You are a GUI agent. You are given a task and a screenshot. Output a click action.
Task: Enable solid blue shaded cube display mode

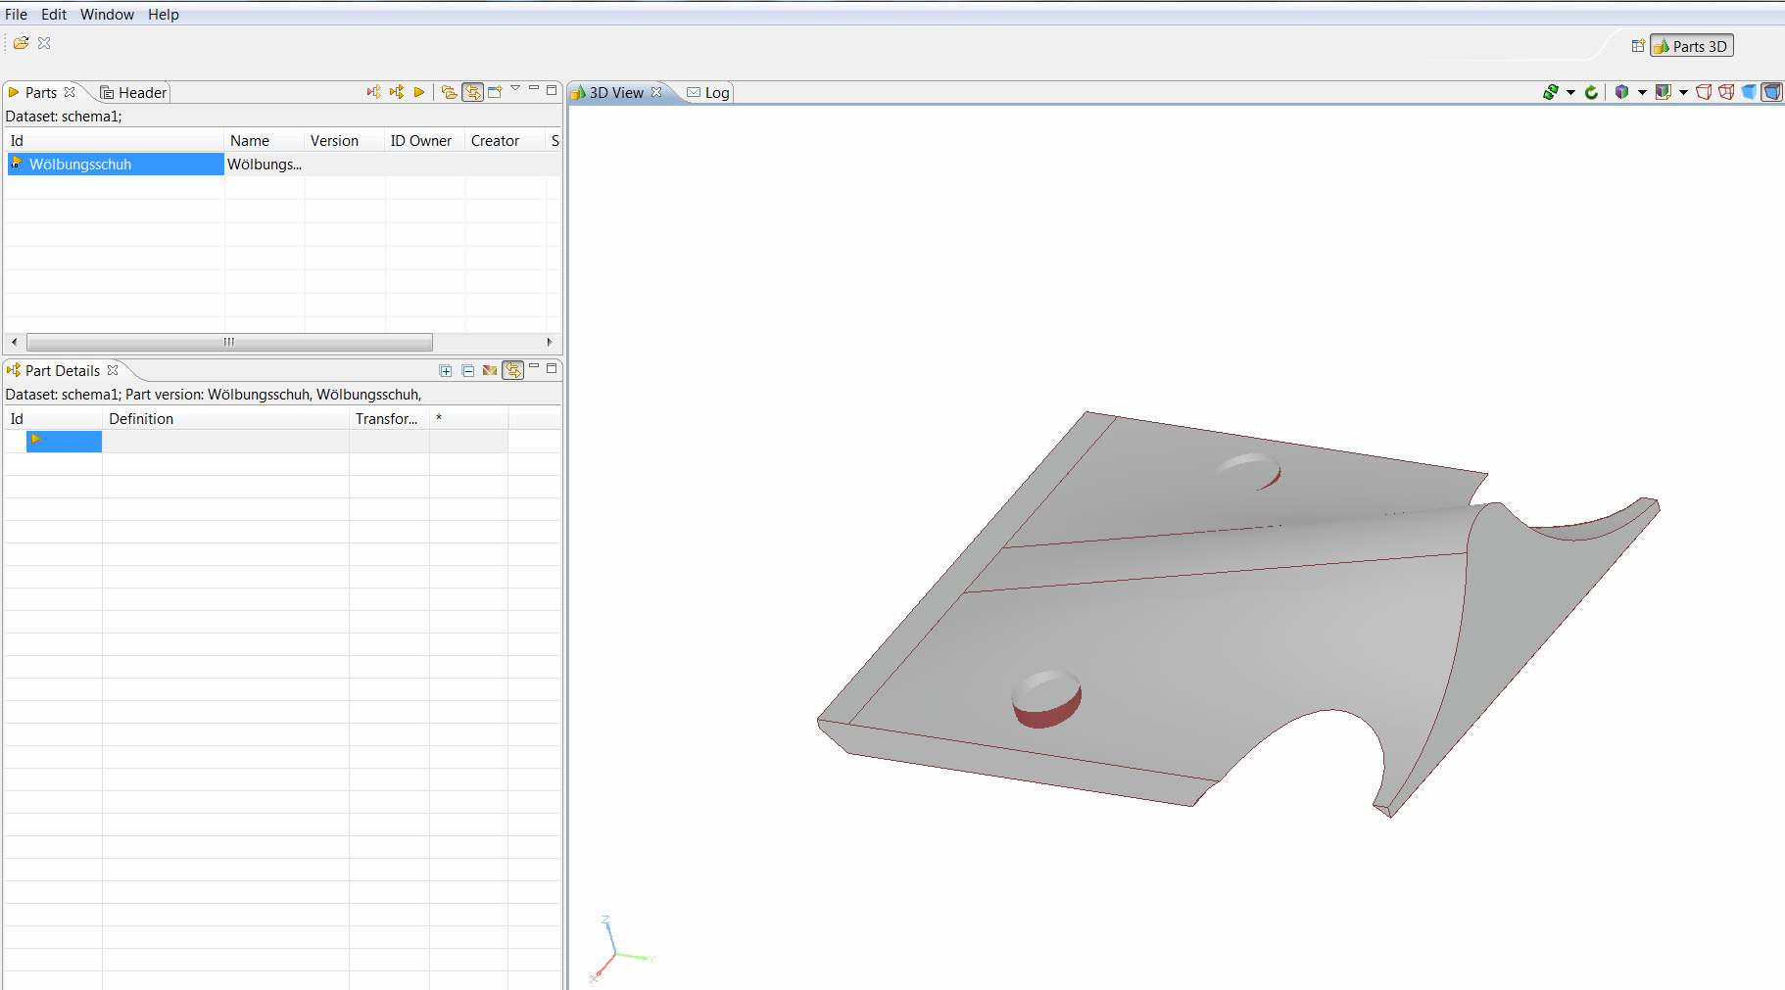[1749, 92]
